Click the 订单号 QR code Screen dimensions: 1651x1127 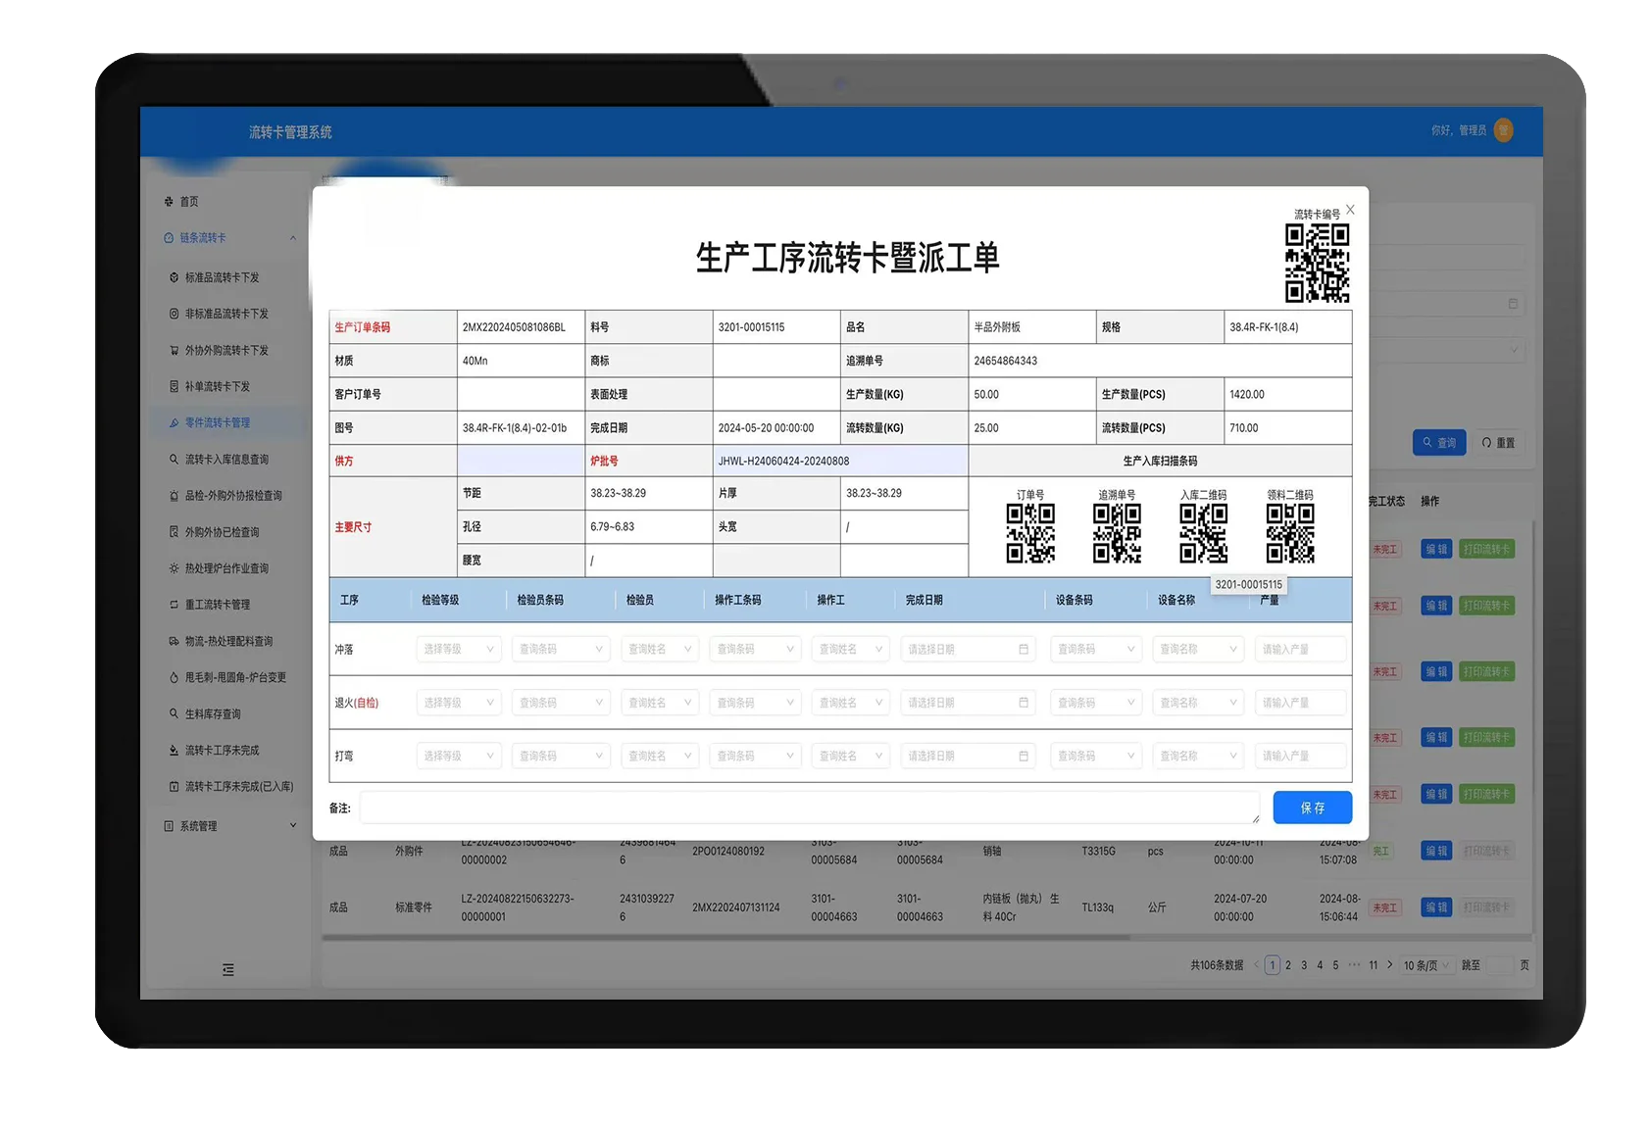click(x=1030, y=533)
